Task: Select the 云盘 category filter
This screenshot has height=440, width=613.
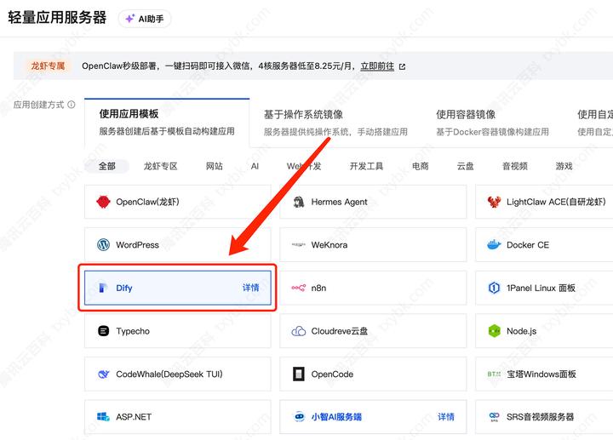Action: click(465, 166)
